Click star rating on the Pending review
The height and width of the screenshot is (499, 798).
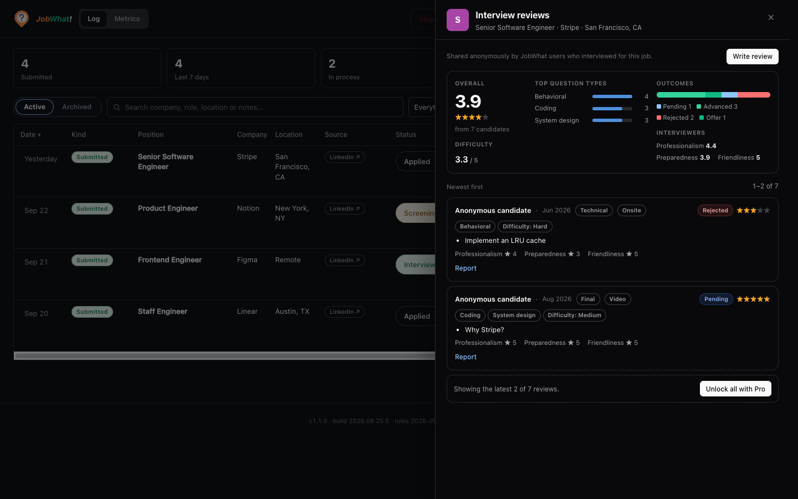tap(753, 299)
